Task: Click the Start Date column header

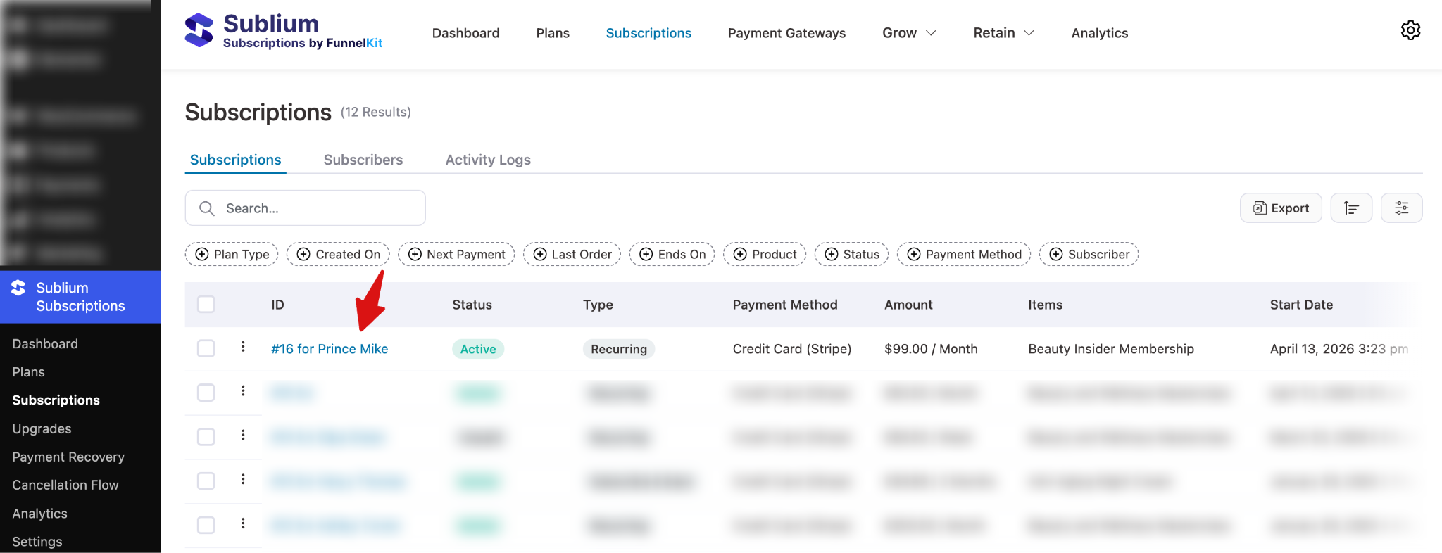Action: pos(1301,305)
